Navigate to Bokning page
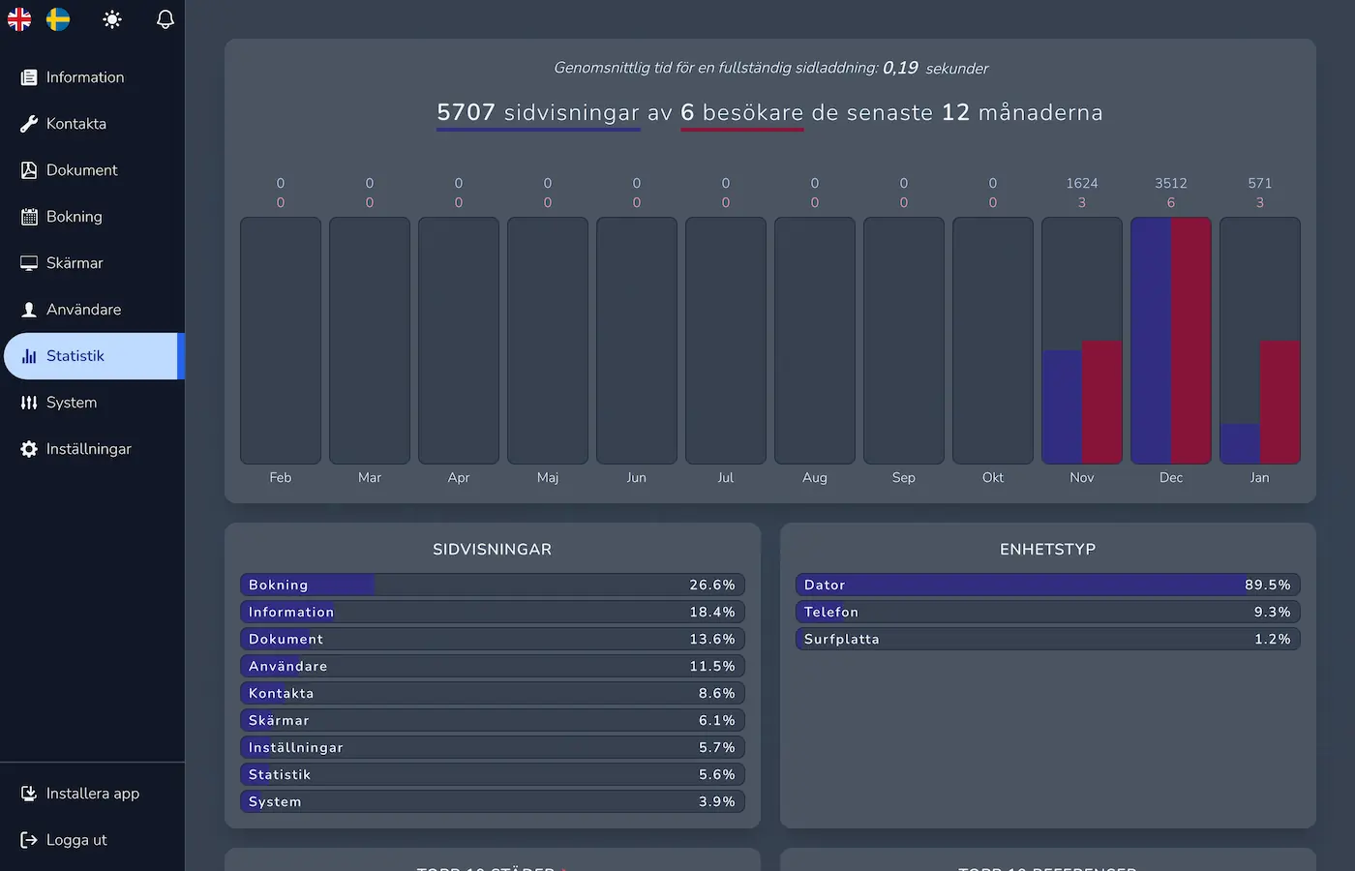Image resolution: width=1355 pixels, height=871 pixels. coord(92,217)
